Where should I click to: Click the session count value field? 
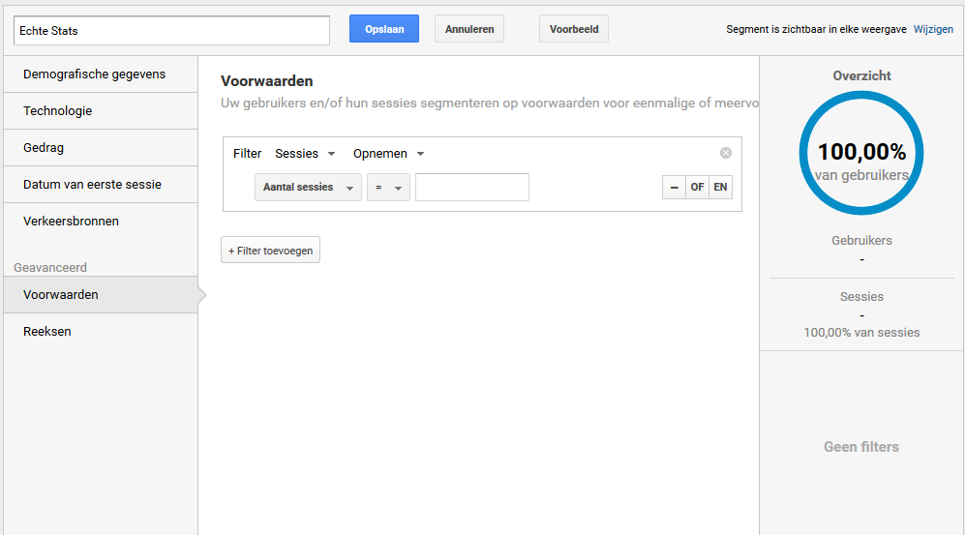click(x=471, y=188)
